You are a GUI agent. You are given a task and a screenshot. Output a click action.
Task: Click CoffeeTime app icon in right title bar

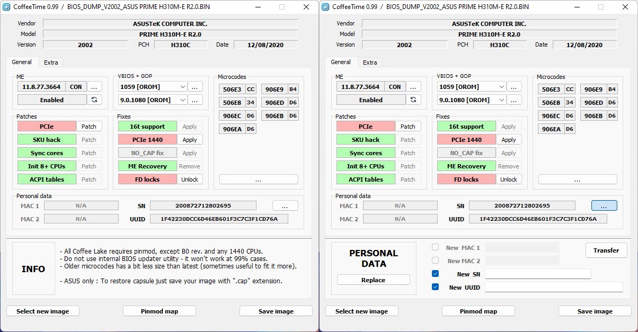coord(326,7)
